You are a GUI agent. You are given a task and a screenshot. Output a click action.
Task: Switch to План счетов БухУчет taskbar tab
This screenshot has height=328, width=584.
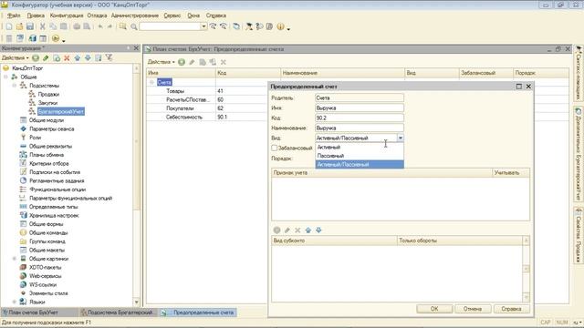pyautogui.click(x=39, y=313)
